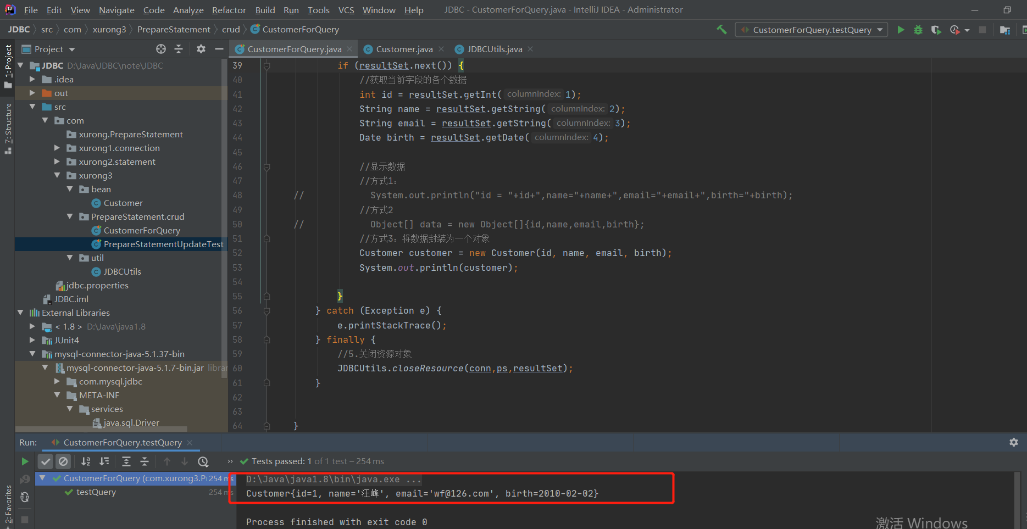Show more Run toolbar actions chevron
Viewport: 1027px width, 529px height.
point(230,461)
